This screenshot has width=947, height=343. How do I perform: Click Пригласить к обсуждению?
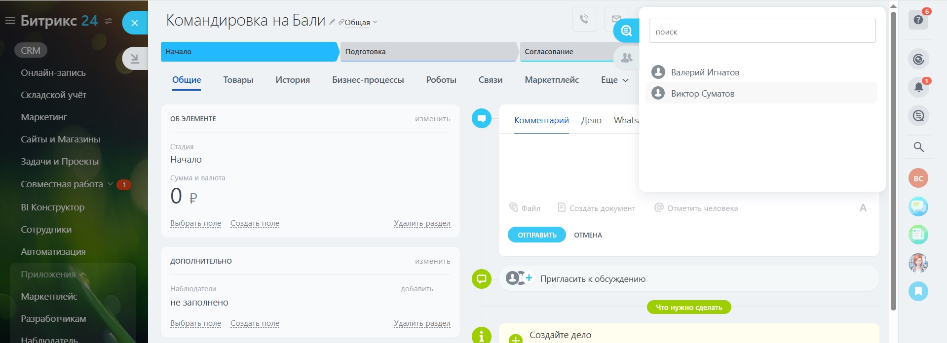tap(593, 279)
